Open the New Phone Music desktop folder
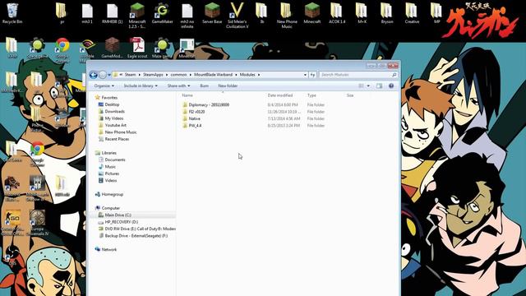The image size is (526, 296). point(286,15)
